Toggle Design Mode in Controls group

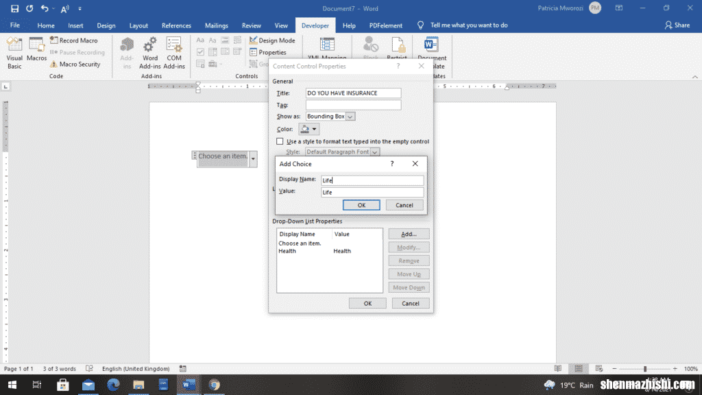click(x=272, y=40)
